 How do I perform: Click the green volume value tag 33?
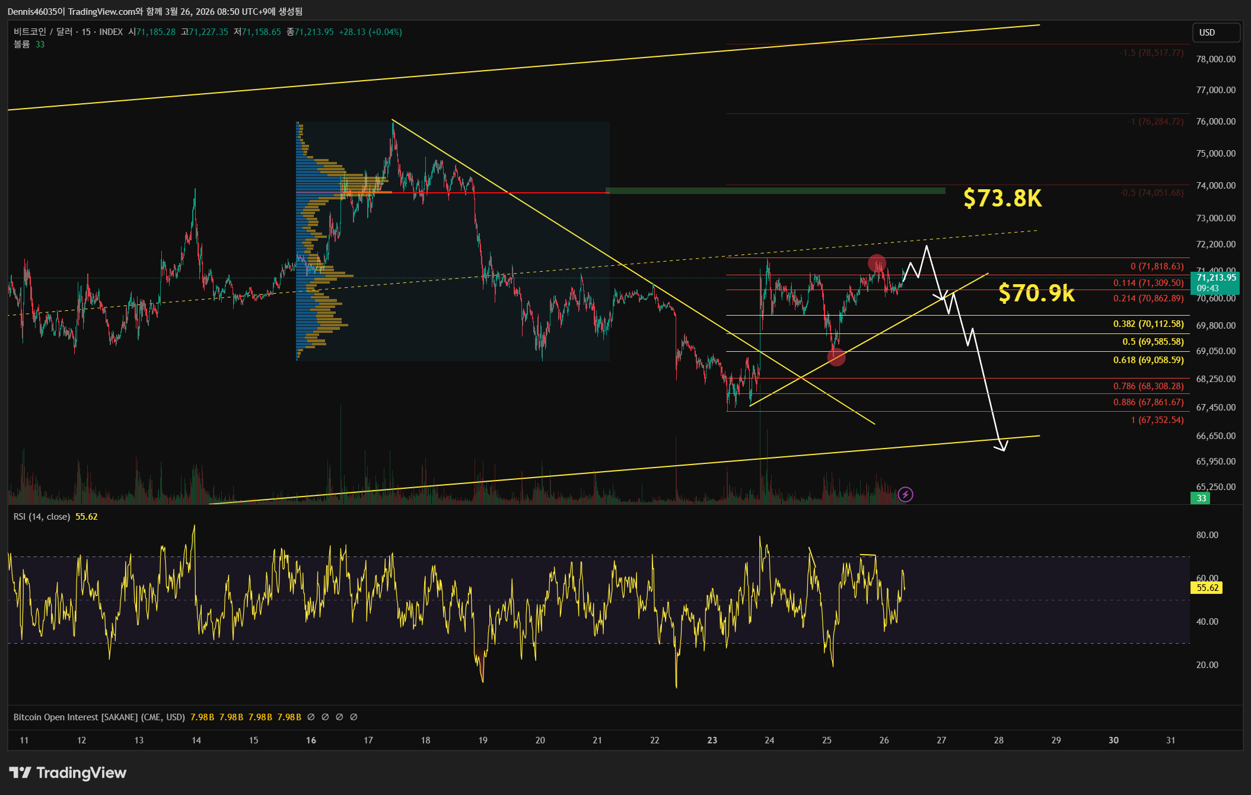[1201, 498]
